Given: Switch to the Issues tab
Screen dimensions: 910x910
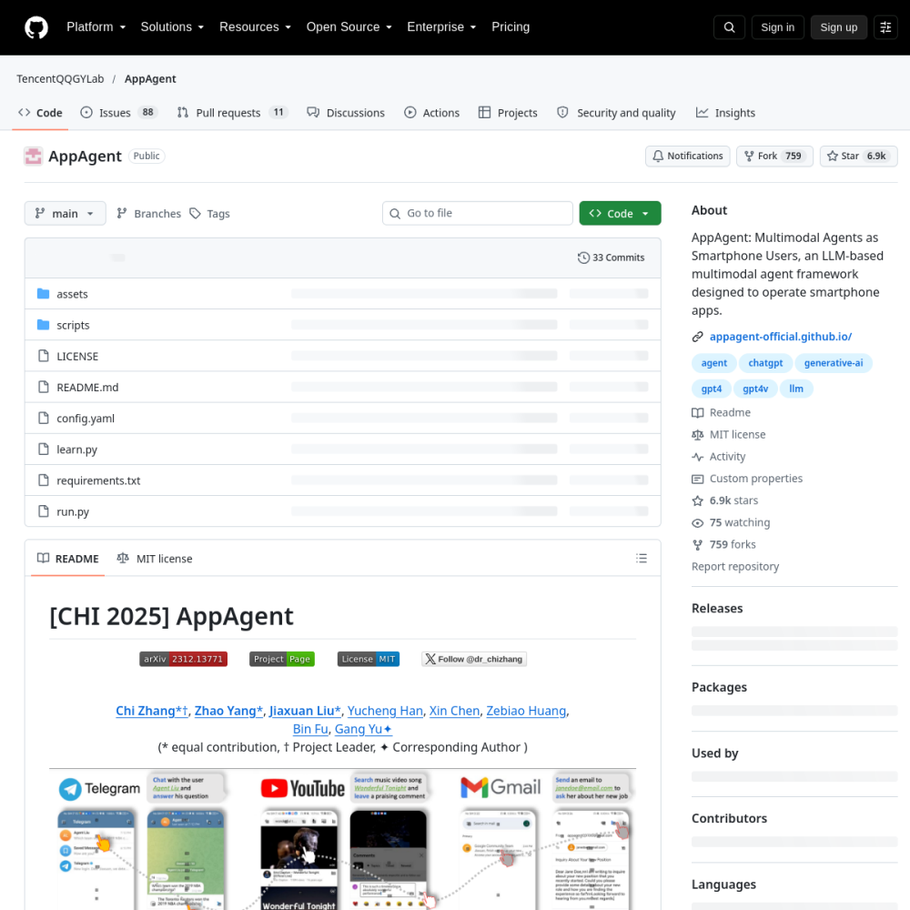Looking at the screenshot, I should point(118,113).
